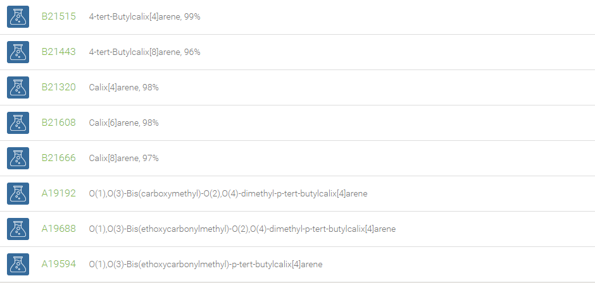Follow the B21443 catalog number link
The width and height of the screenshot is (595, 283).
[x=58, y=52]
